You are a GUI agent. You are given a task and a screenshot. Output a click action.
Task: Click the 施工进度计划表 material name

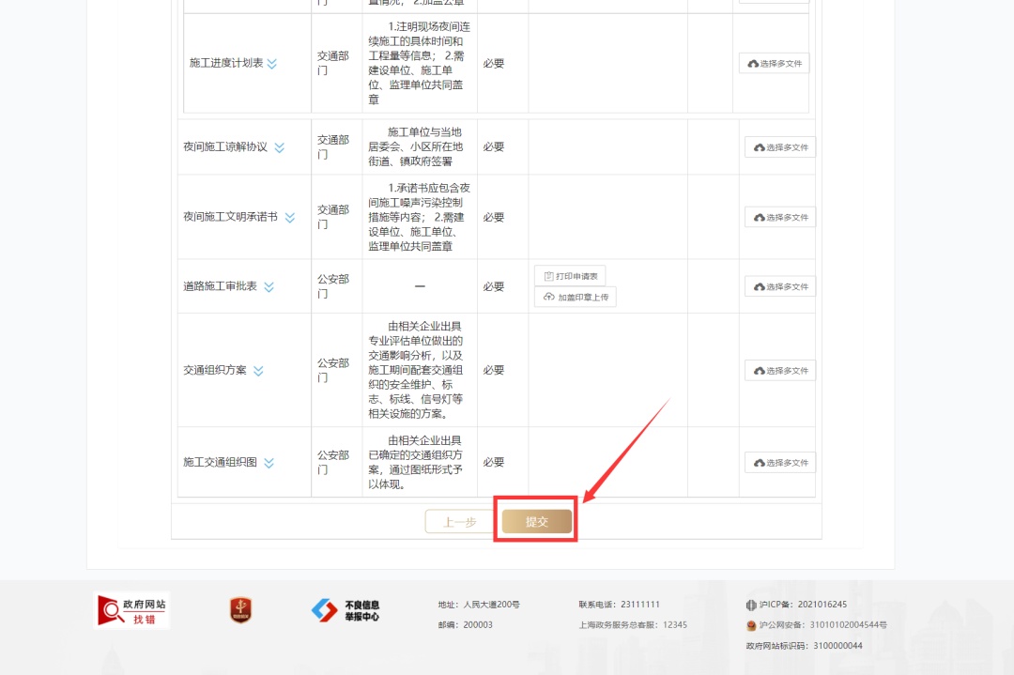point(225,63)
